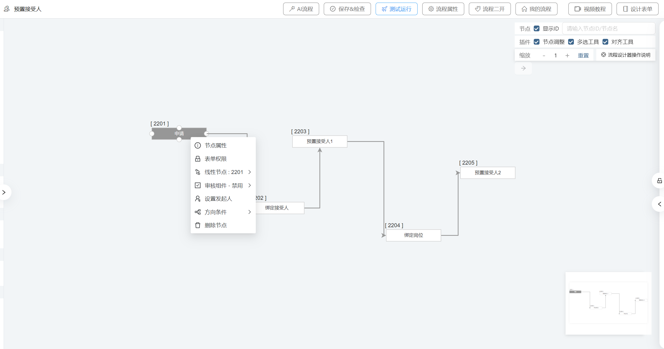664x349 pixels.
Task: Expand the 方向条件 submenu arrow
Action: (x=250, y=212)
